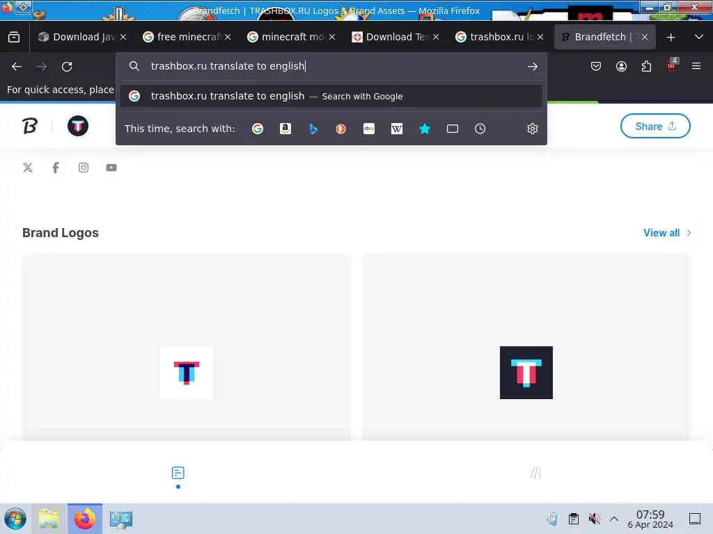This screenshot has height=534, width=713.
Task: Close the Download Tes tab
Action: [436, 38]
